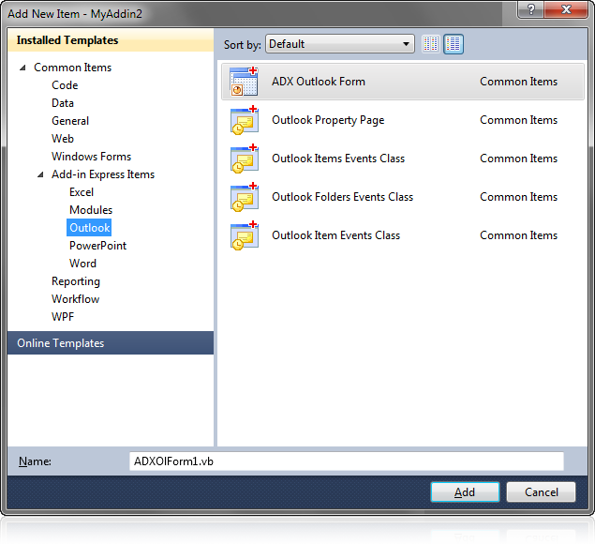Click the Name input field
This screenshot has width=595, height=544.
[347, 461]
